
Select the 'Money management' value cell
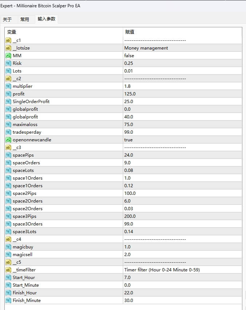(182, 48)
